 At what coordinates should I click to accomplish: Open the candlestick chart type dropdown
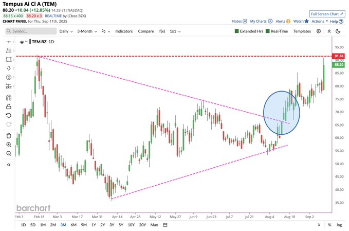(106, 31)
